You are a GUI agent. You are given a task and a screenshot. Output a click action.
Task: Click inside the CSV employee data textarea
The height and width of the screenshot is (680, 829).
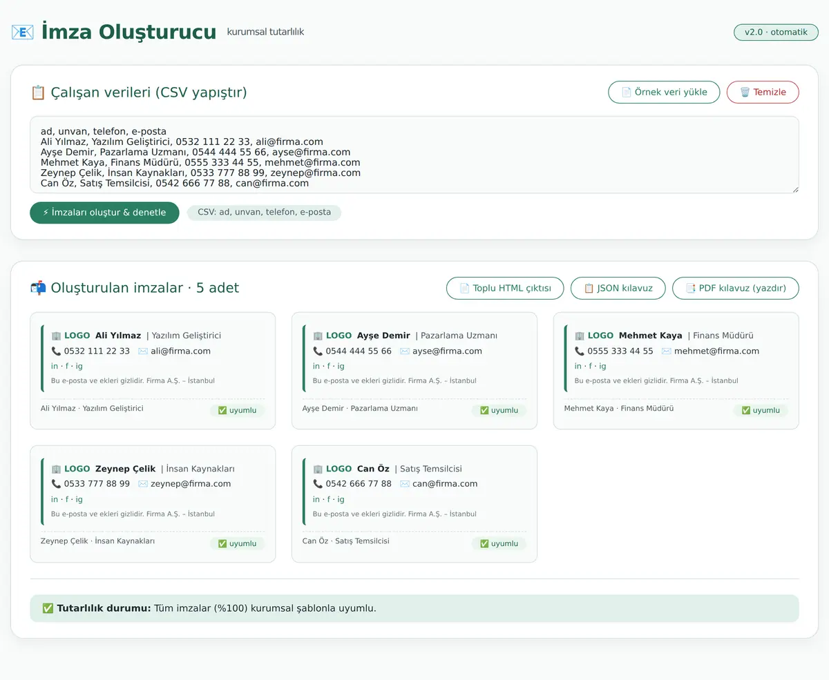coord(414,155)
